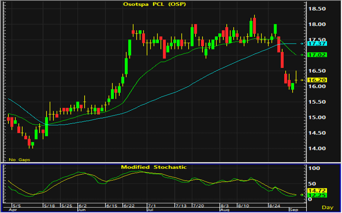
Task: Select the yellow 16.20 last price label
Action: click(317, 80)
